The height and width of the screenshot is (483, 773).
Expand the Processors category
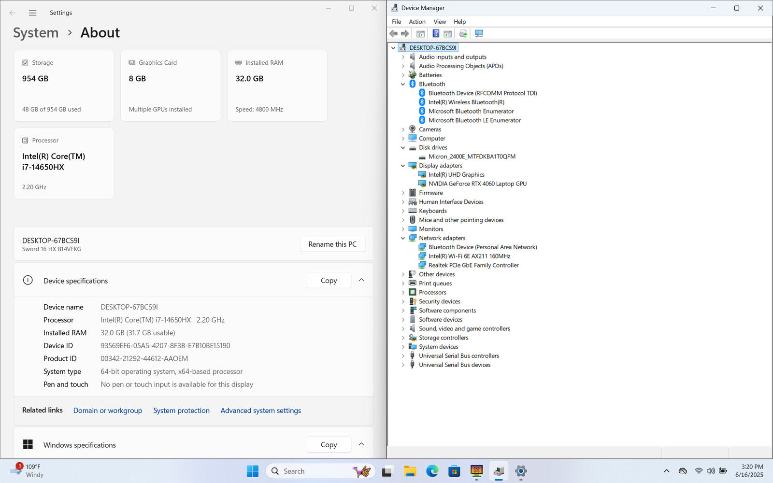[403, 293]
